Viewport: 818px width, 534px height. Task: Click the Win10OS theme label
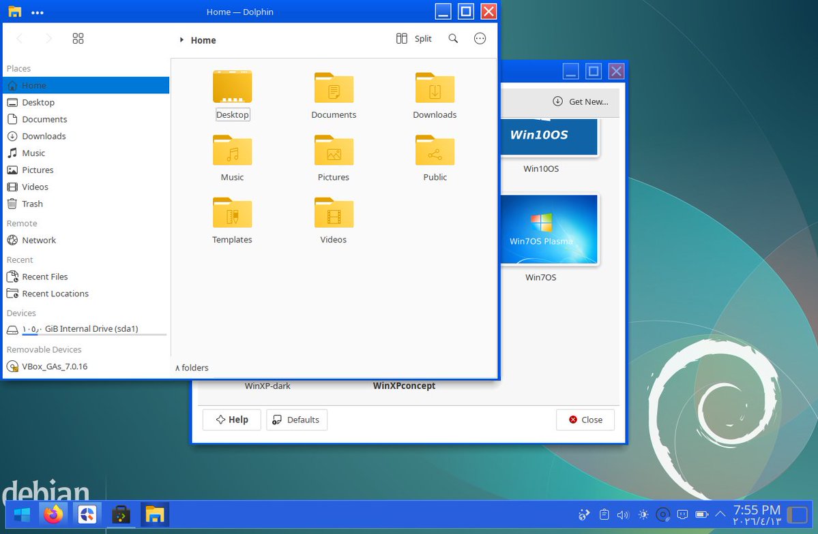point(541,169)
